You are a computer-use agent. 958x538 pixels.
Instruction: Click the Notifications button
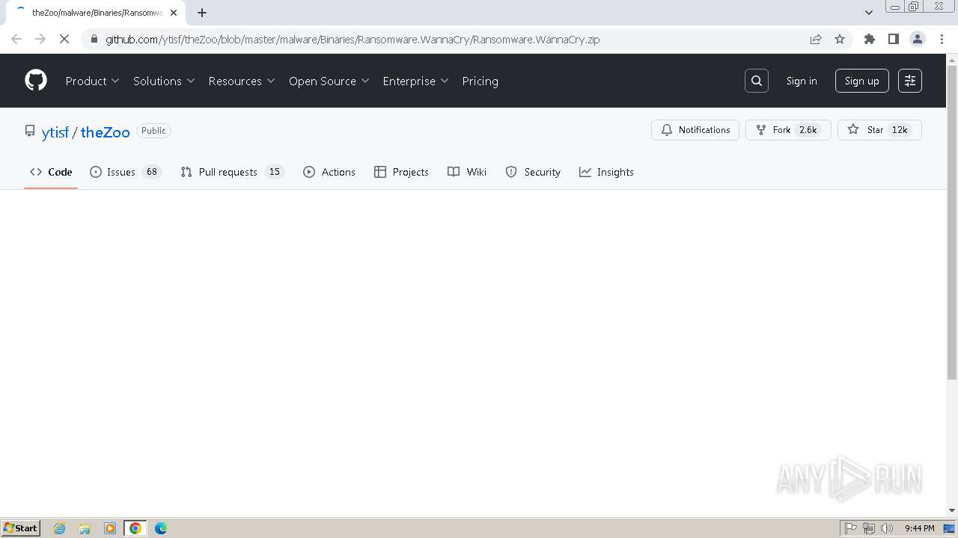click(695, 130)
